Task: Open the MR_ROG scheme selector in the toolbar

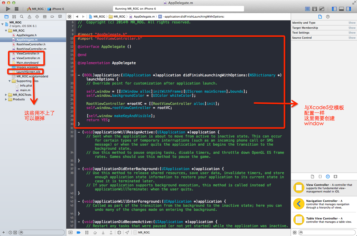Action: click(35, 9)
